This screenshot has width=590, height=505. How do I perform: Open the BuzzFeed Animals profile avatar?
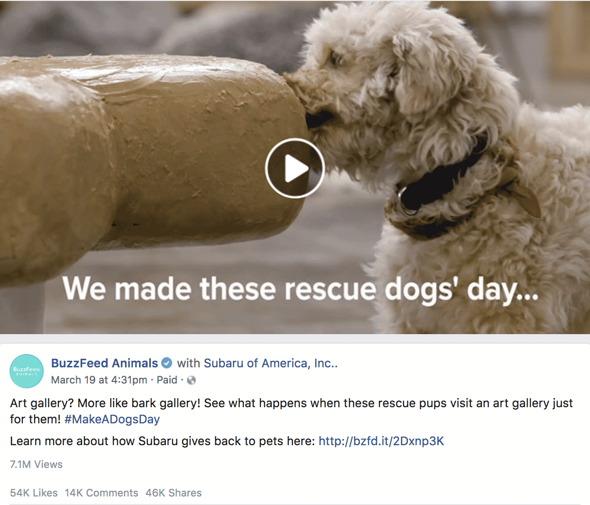pos(27,371)
